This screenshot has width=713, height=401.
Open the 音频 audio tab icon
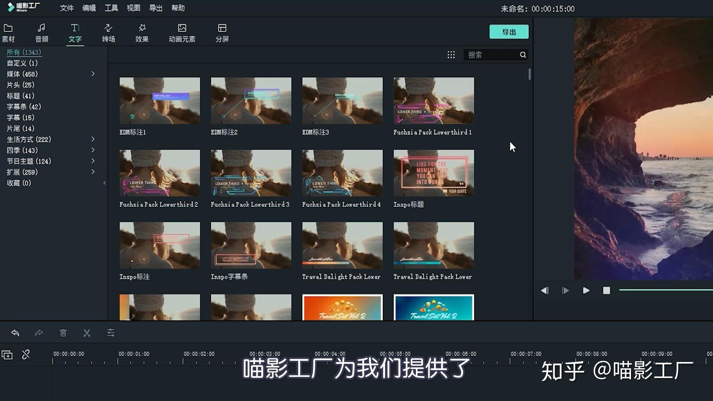point(42,28)
